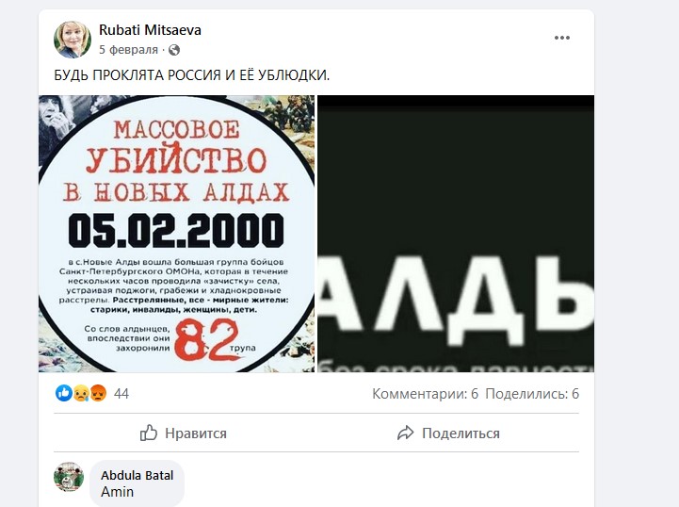Click the crying sad reaction icon
This screenshot has width=679, height=507.
pos(81,393)
